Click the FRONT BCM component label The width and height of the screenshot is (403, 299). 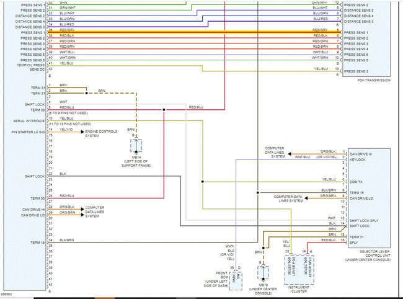click(222, 275)
